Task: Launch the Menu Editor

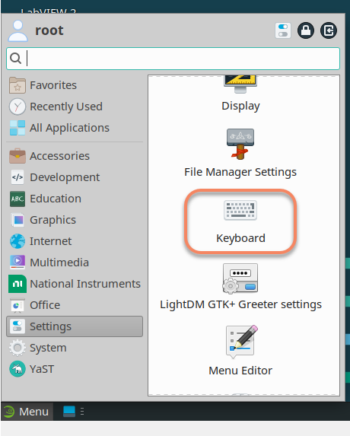Action: coord(240,351)
